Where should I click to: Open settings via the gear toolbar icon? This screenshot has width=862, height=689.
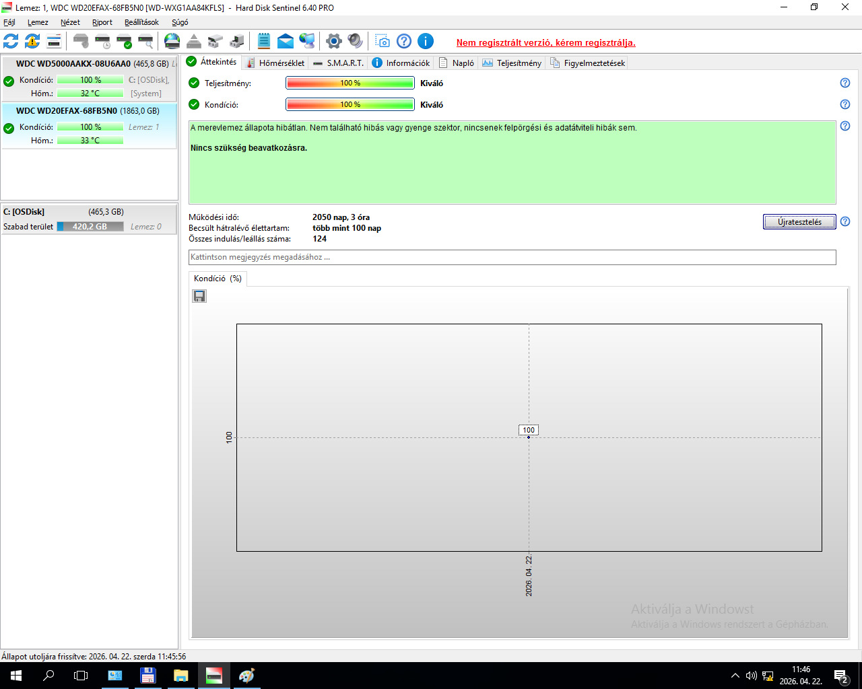[334, 42]
